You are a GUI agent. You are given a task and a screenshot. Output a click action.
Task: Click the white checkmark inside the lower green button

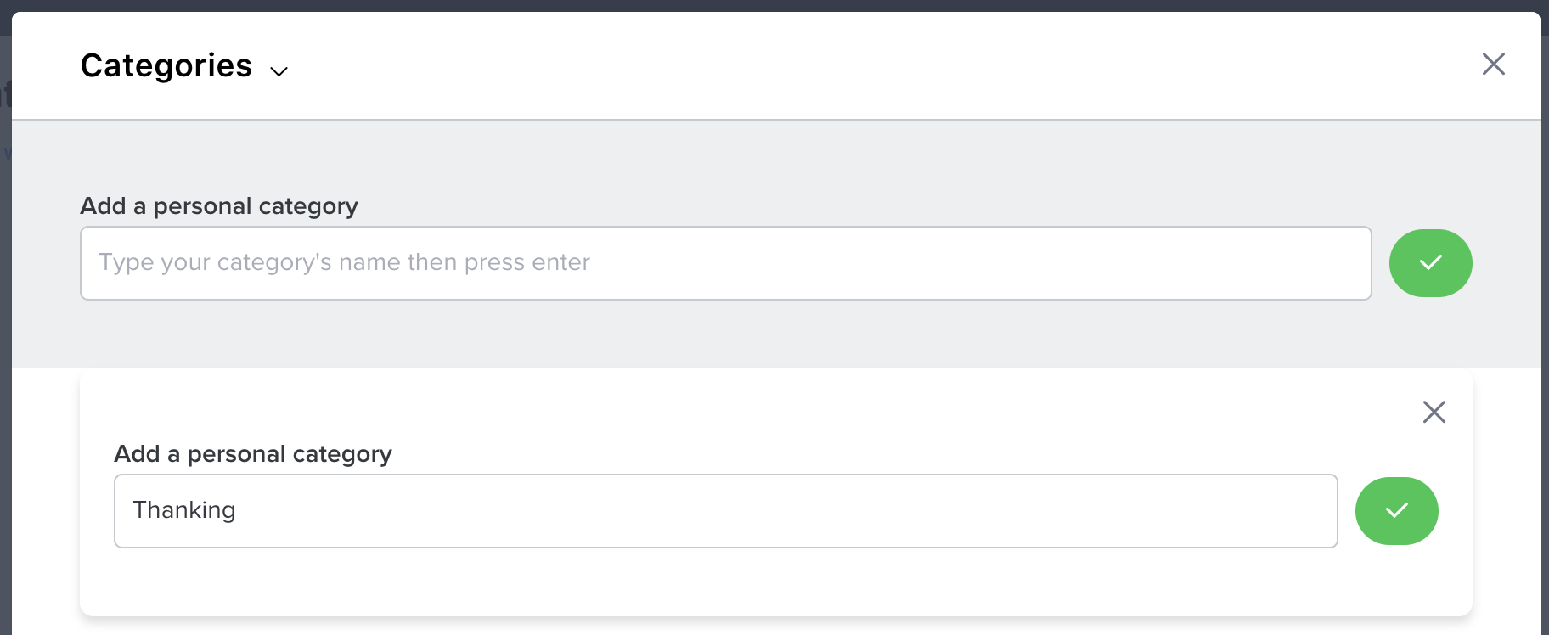[x=1396, y=511]
